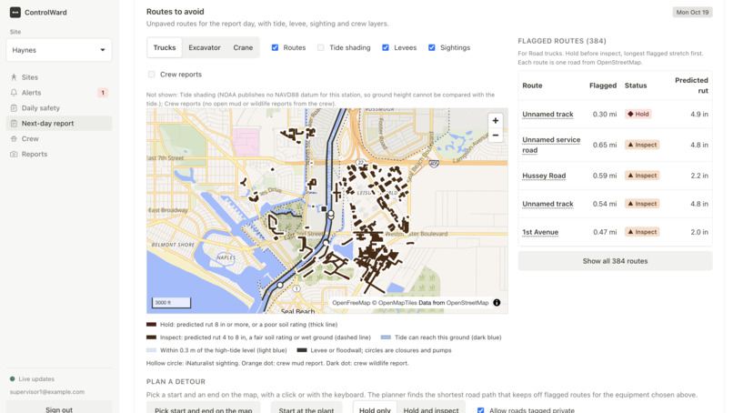
Task: Open the Next-day report icon
Action: tap(14, 124)
